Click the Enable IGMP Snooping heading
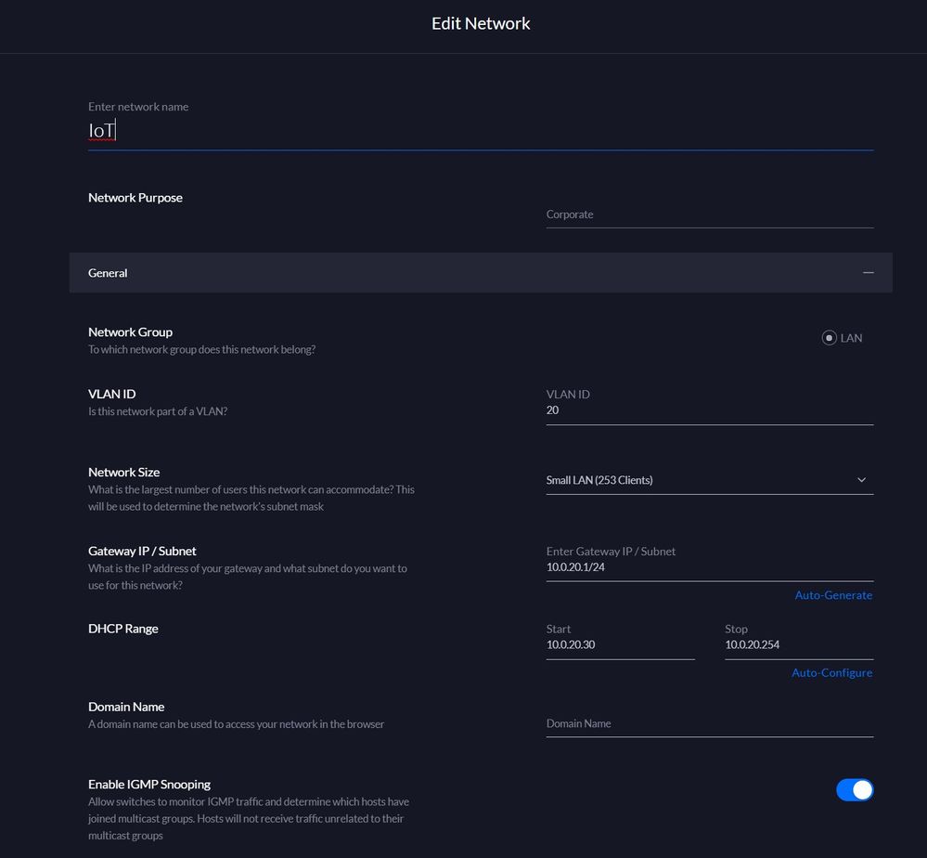The height and width of the screenshot is (858, 927). click(x=148, y=784)
